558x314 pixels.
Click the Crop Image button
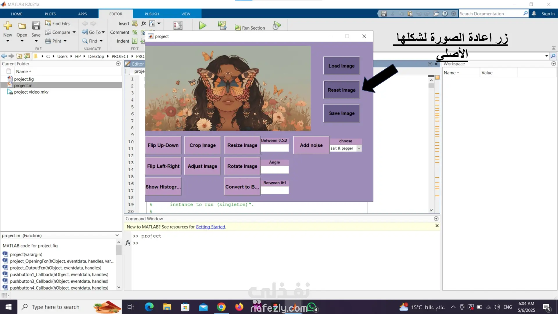pyautogui.click(x=203, y=145)
